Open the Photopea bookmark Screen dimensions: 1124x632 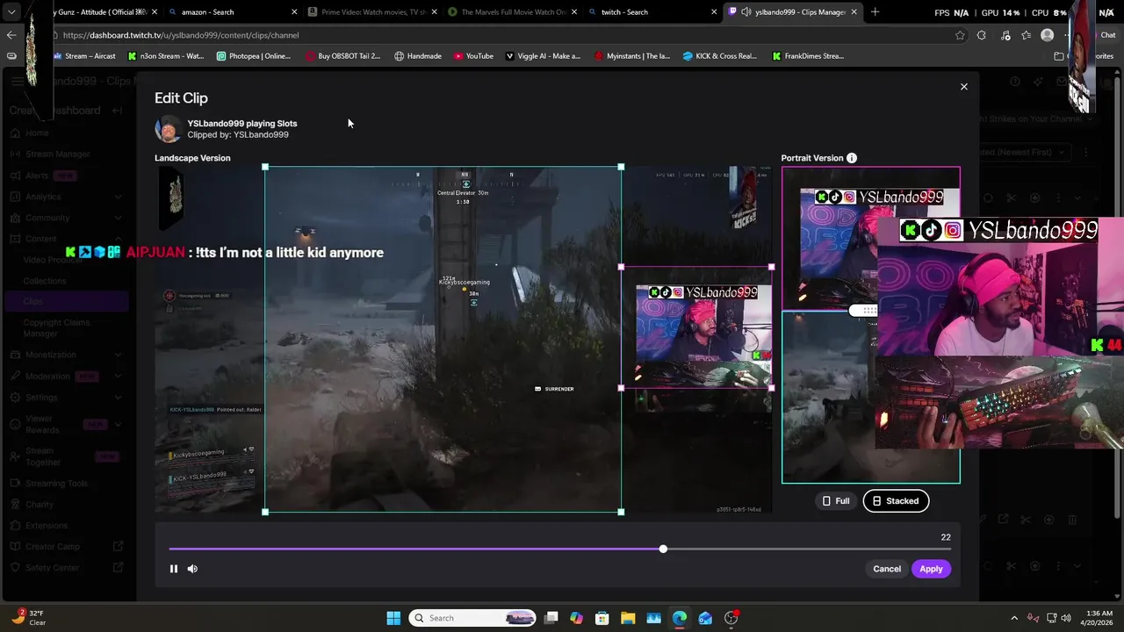click(253, 56)
